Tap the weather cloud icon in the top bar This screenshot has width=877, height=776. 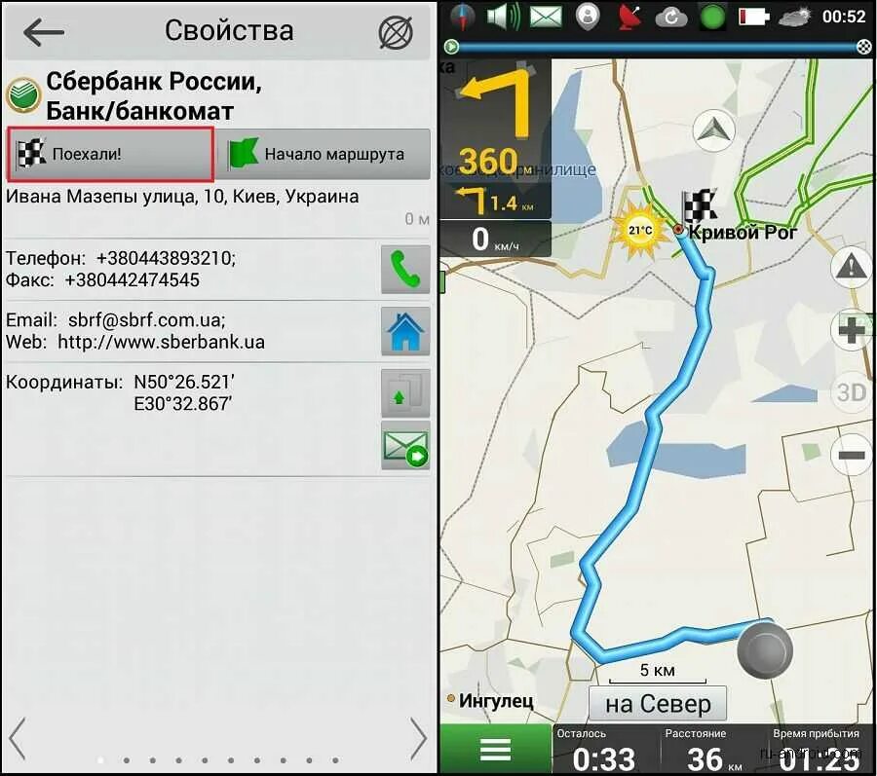pyautogui.click(x=795, y=18)
